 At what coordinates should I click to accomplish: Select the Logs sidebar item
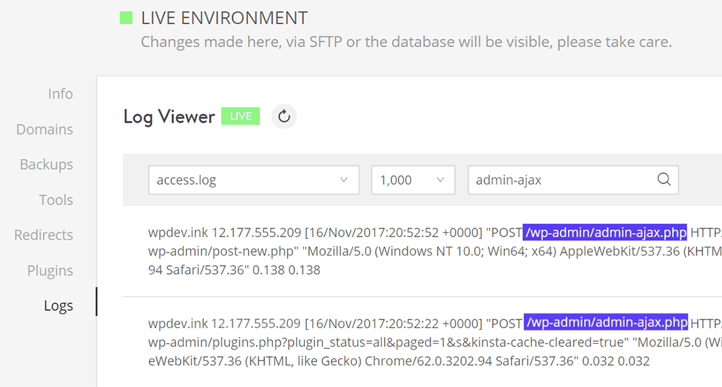point(58,304)
